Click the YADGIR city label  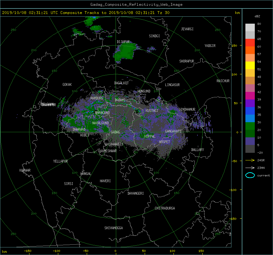[x=210, y=46]
